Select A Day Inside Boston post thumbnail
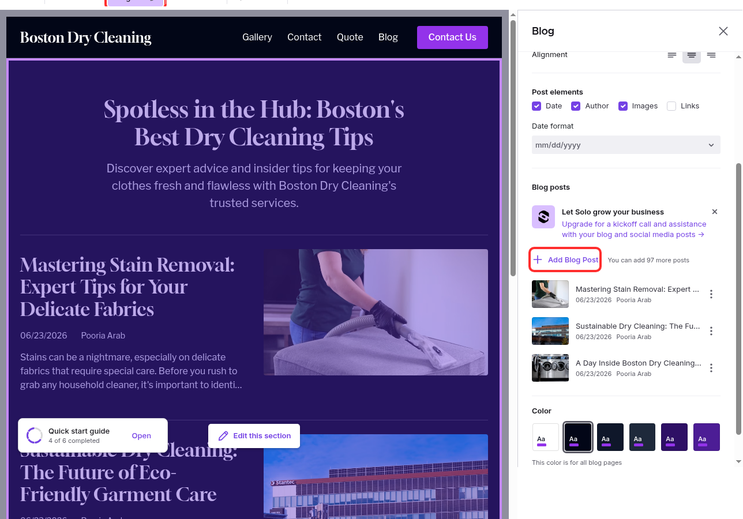This screenshot has height=519, width=743. point(550,368)
